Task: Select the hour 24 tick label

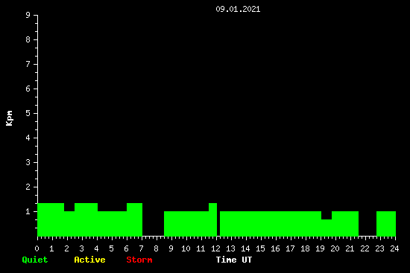Action: click(394, 248)
